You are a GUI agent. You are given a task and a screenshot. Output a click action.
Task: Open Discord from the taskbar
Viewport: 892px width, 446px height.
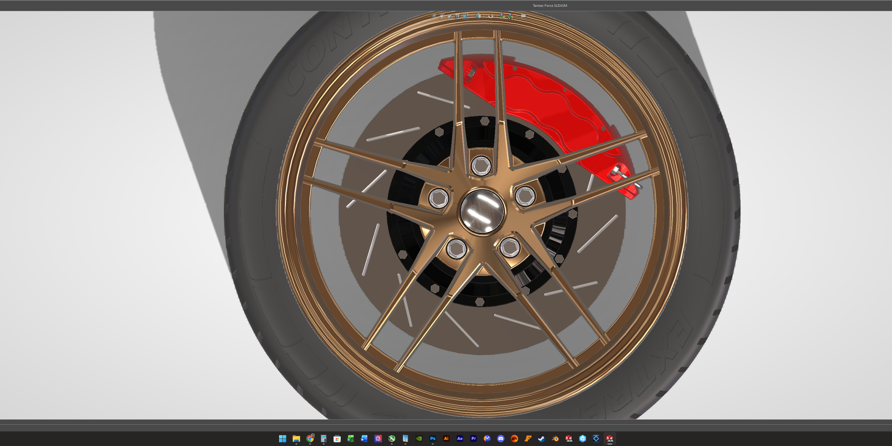[501, 439]
